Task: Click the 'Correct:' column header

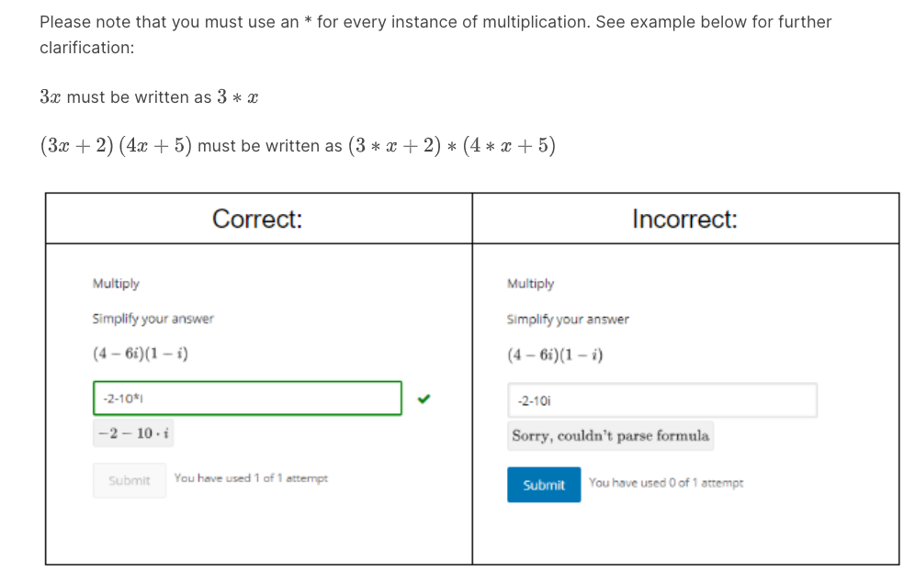Action: (257, 219)
